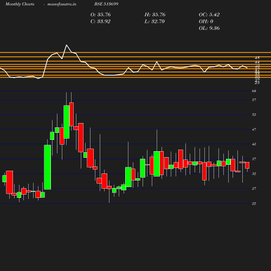Click the price axis label 27

254,189
